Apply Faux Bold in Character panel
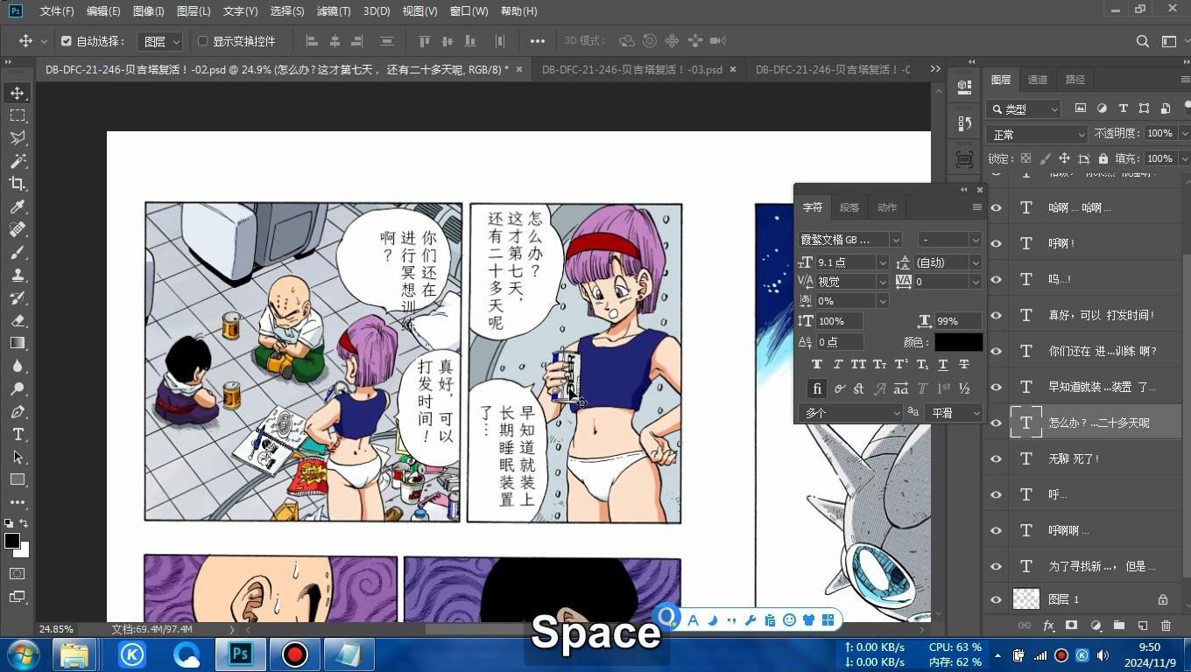 coord(817,365)
